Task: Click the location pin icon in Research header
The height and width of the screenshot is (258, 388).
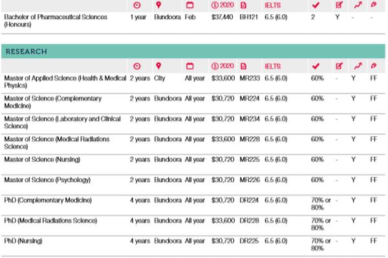Action: tap(158, 66)
